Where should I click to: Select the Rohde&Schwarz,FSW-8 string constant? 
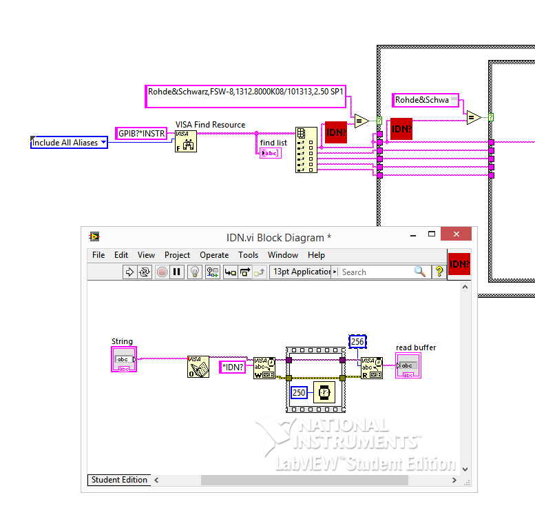point(245,97)
